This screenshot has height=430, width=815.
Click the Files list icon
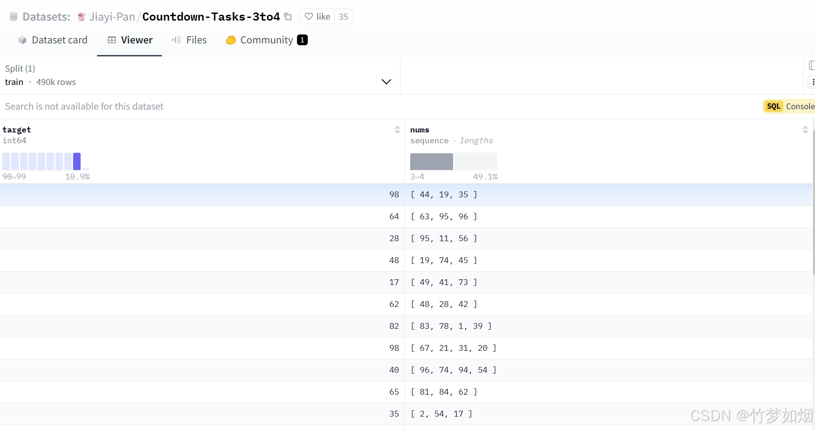(x=177, y=40)
